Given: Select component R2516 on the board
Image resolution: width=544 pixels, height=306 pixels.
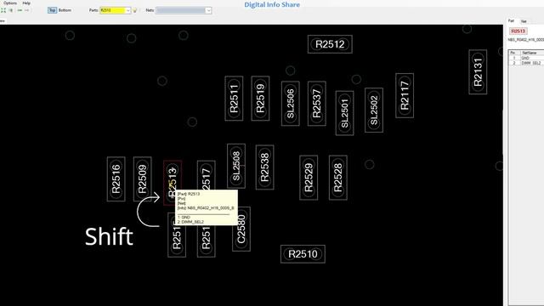Looking at the screenshot, I should [x=116, y=179].
